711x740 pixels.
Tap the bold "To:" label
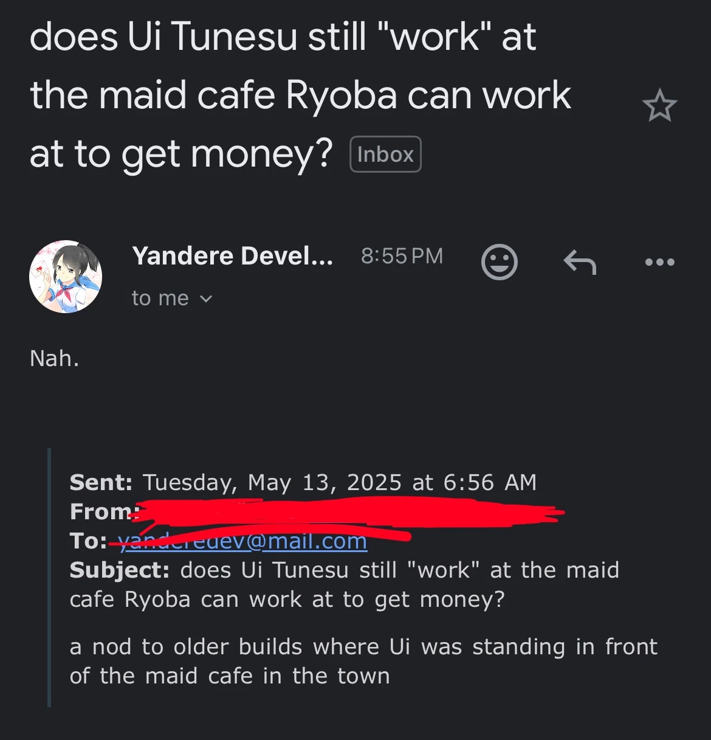pos(88,541)
